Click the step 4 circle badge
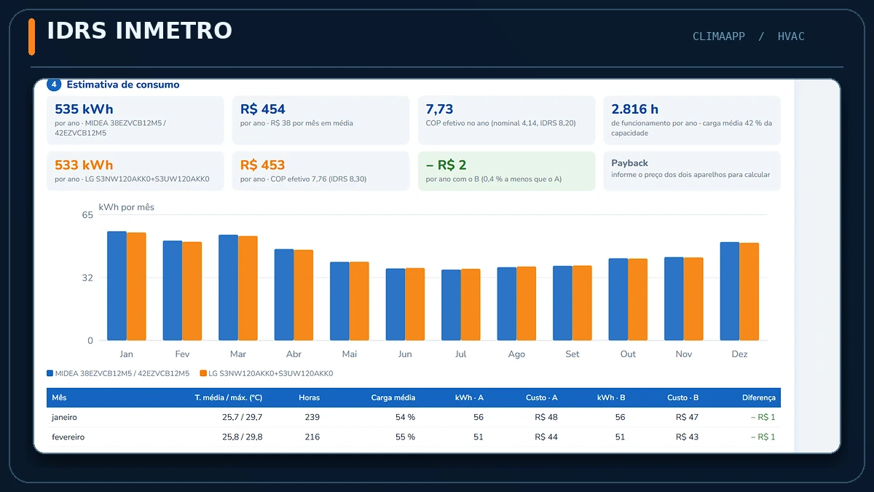 pos(54,85)
